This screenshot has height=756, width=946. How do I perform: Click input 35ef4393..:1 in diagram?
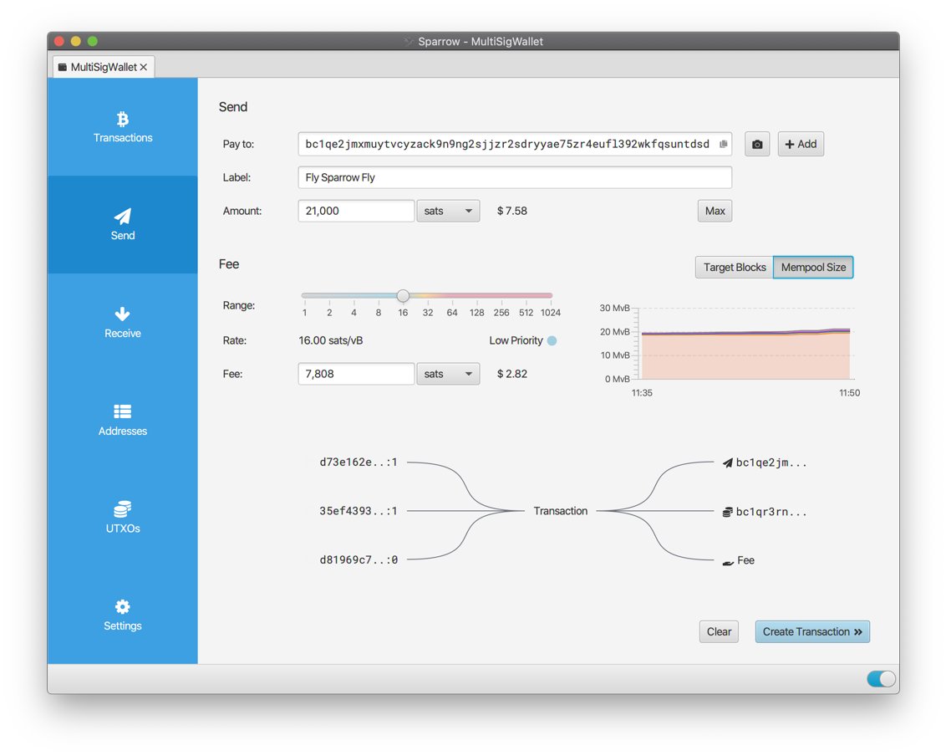click(359, 511)
